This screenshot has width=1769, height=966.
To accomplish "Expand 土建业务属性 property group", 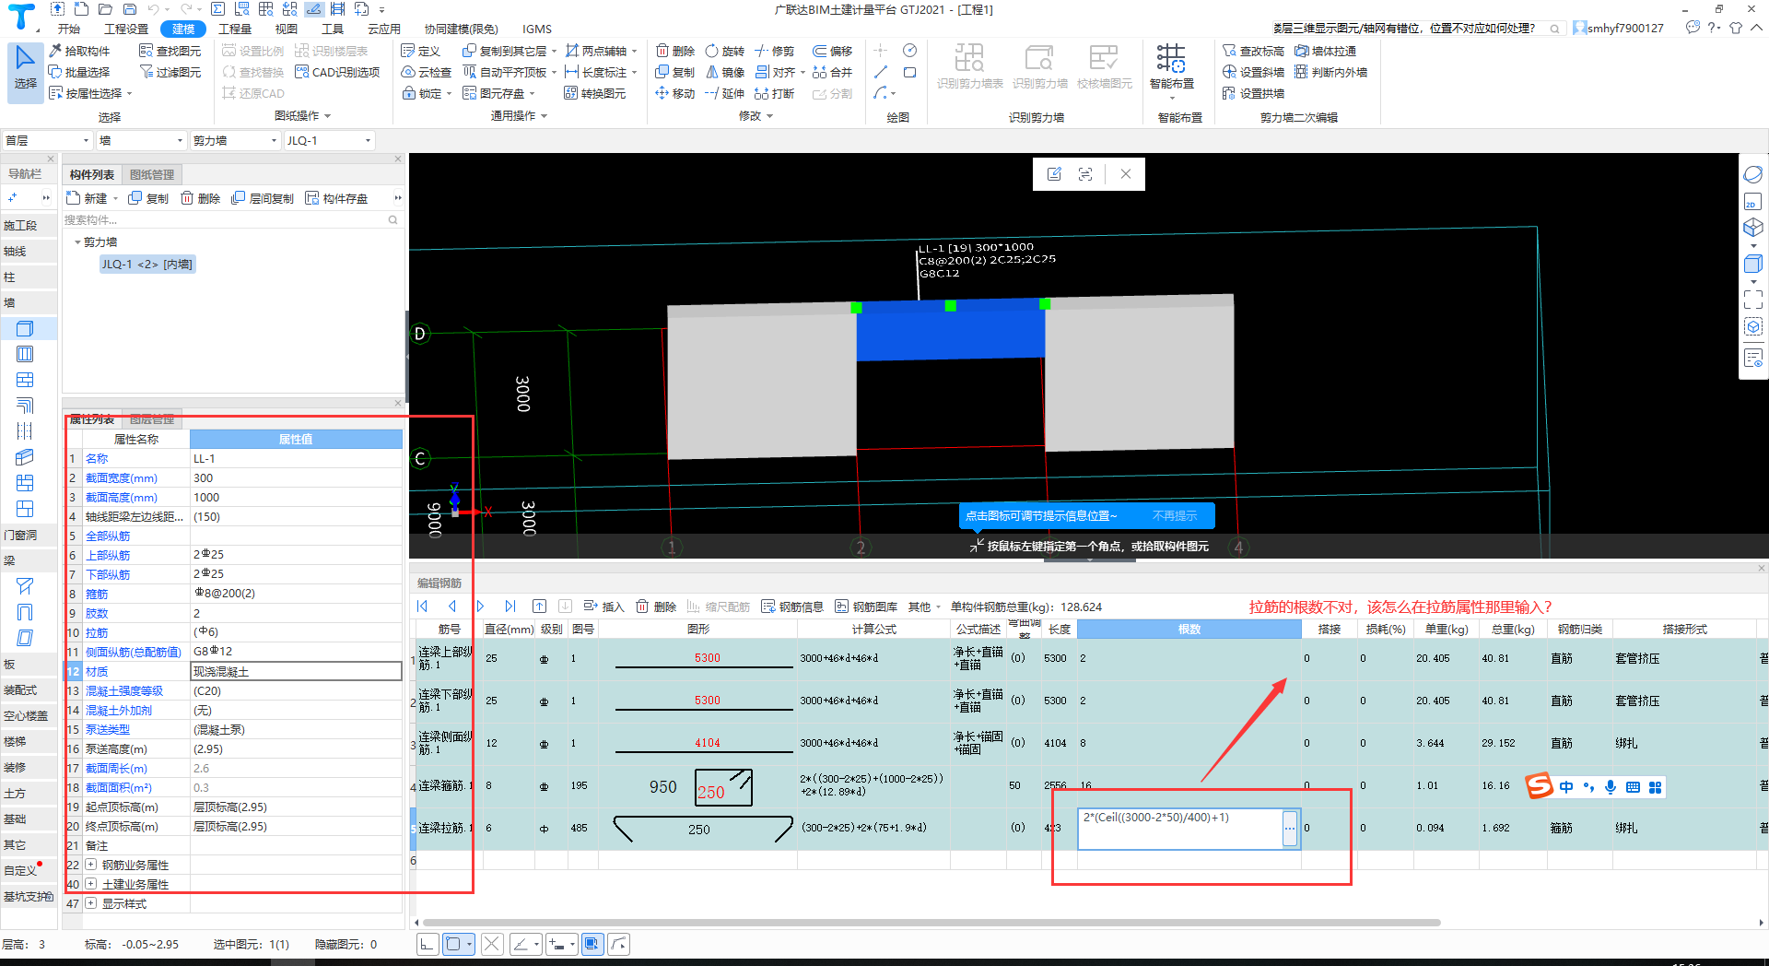I will [x=91, y=884].
